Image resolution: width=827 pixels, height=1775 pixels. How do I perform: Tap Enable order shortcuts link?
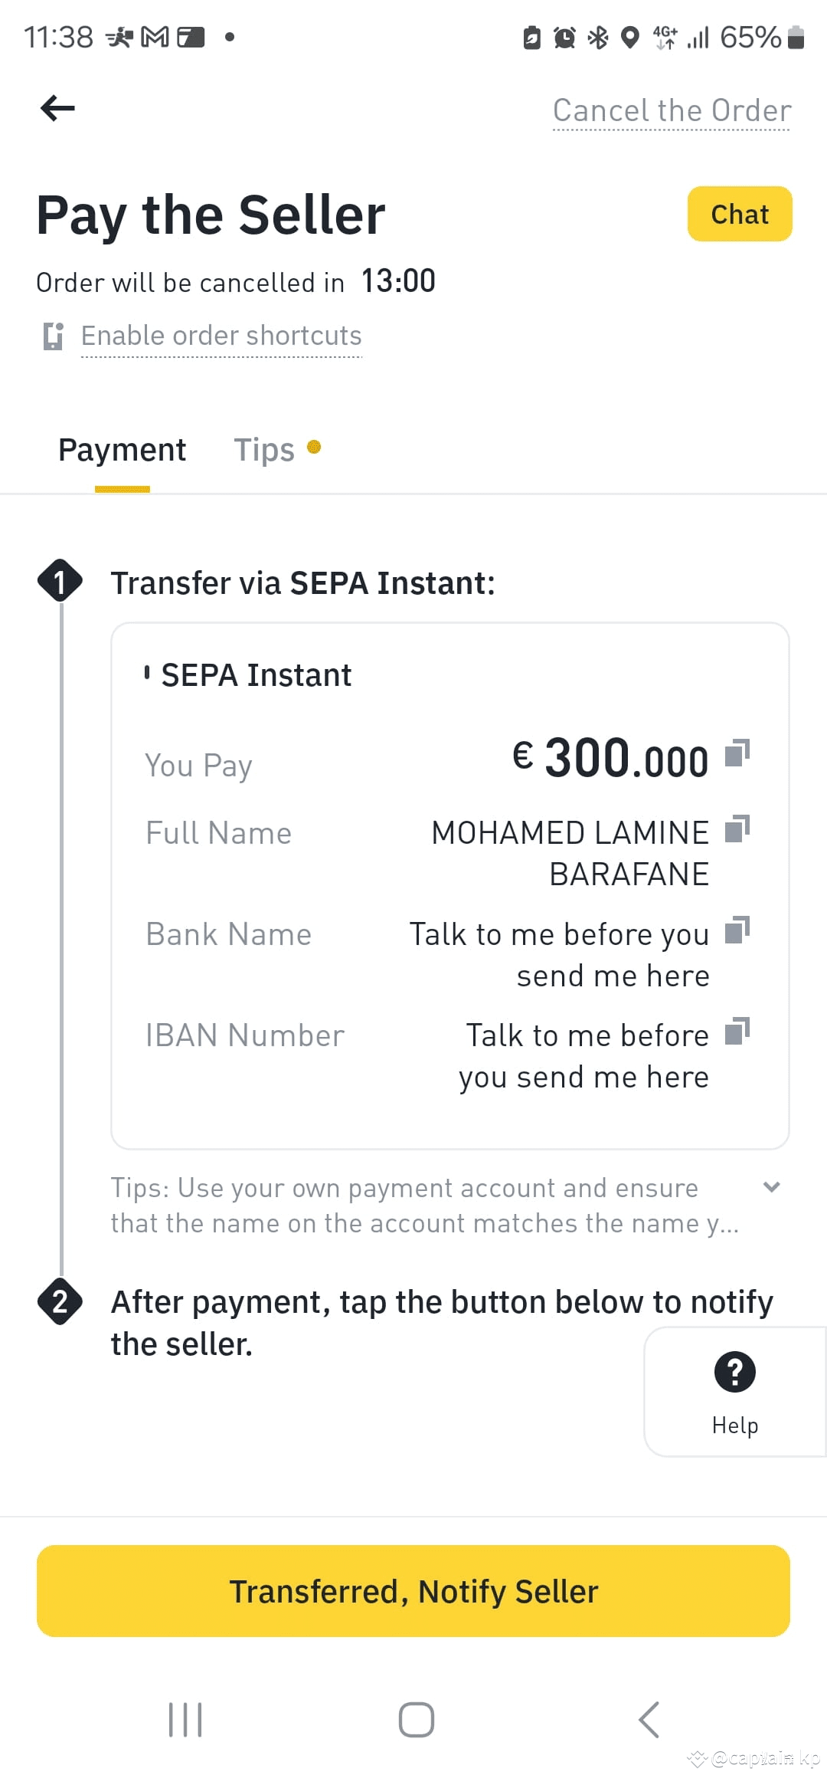pos(221,336)
